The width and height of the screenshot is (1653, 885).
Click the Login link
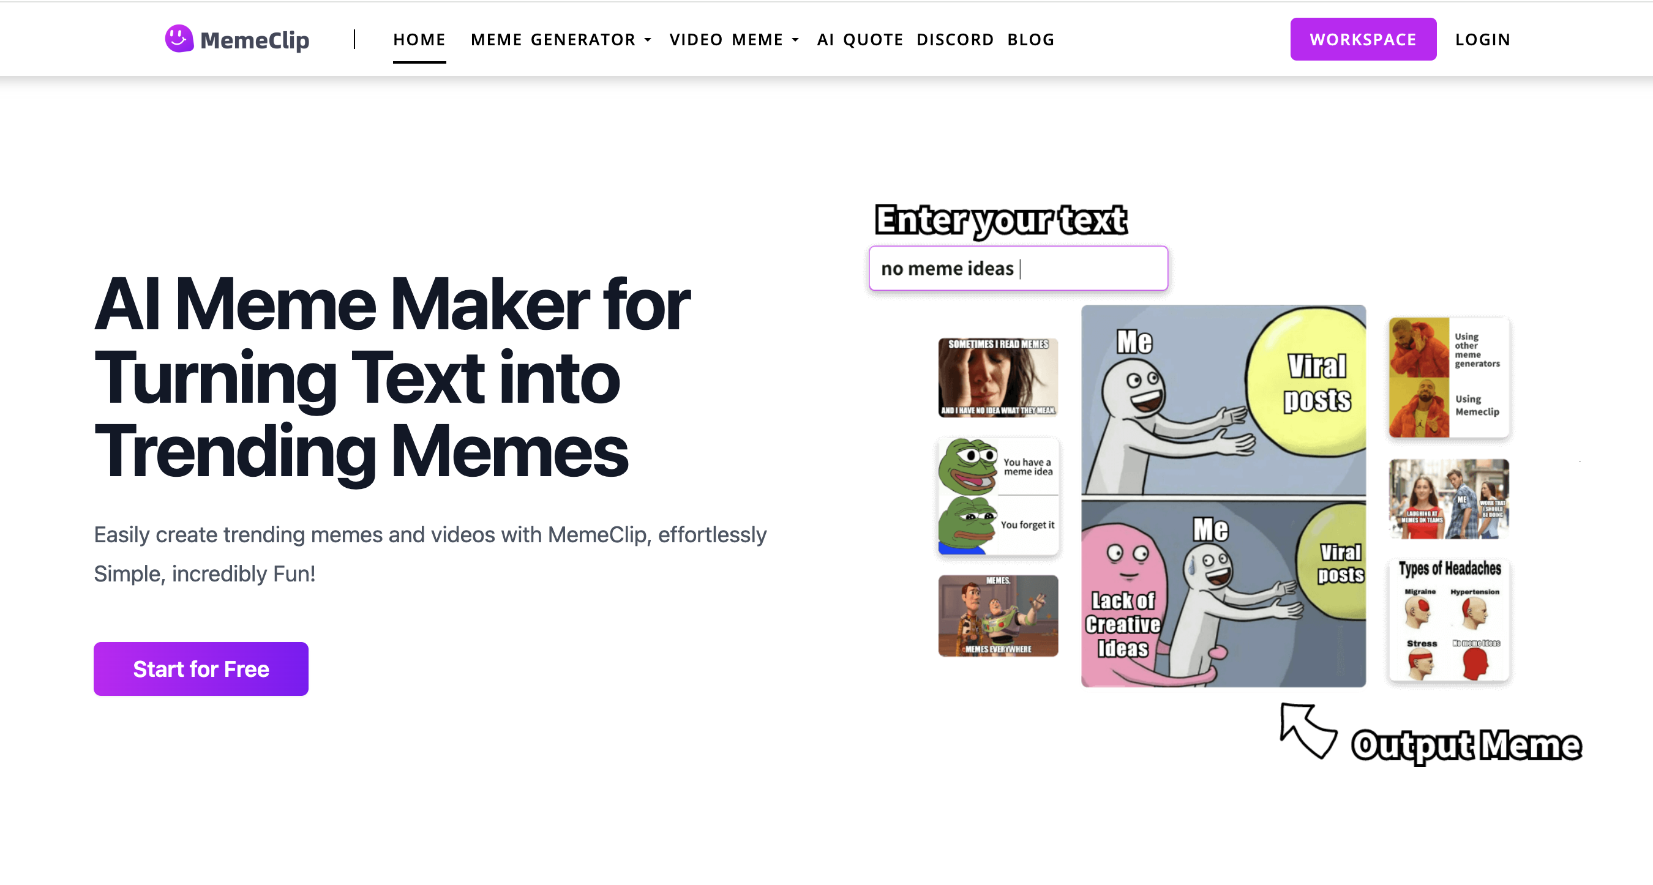point(1482,40)
